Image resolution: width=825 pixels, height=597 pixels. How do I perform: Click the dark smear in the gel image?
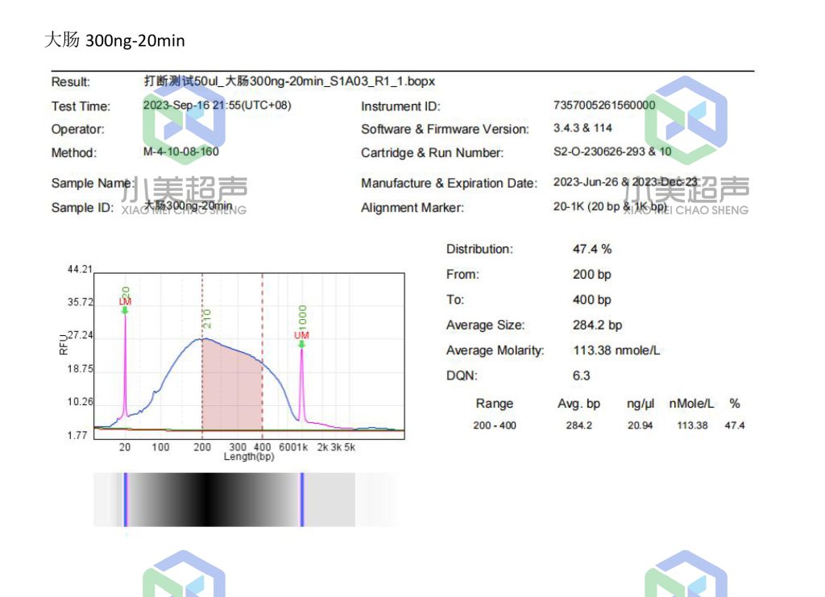coord(209,500)
